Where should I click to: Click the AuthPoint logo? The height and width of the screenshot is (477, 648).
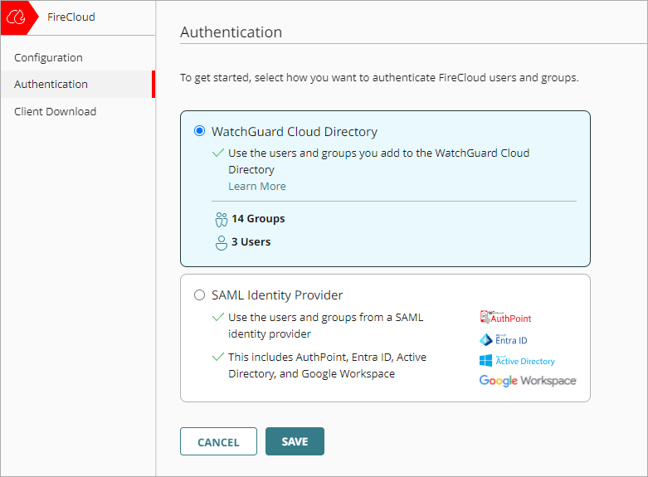point(505,318)
